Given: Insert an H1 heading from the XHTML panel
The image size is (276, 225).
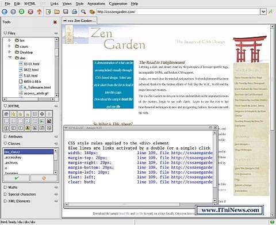Looking at the screenshot, I should [x=13, y=115].
